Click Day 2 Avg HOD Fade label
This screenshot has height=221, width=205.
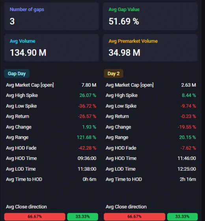[121, 148]
